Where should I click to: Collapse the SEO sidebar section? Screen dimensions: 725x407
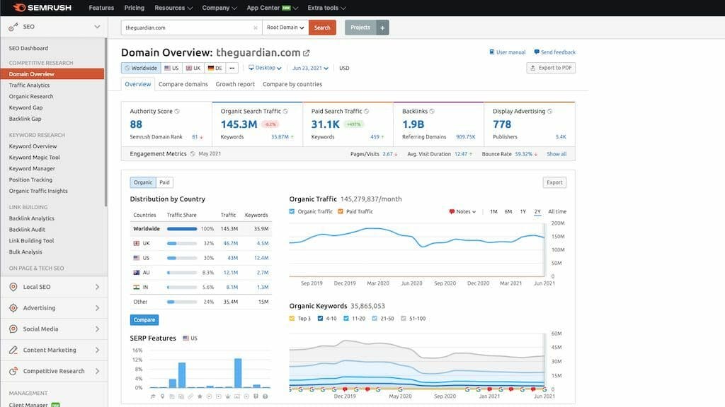(97, 27)
